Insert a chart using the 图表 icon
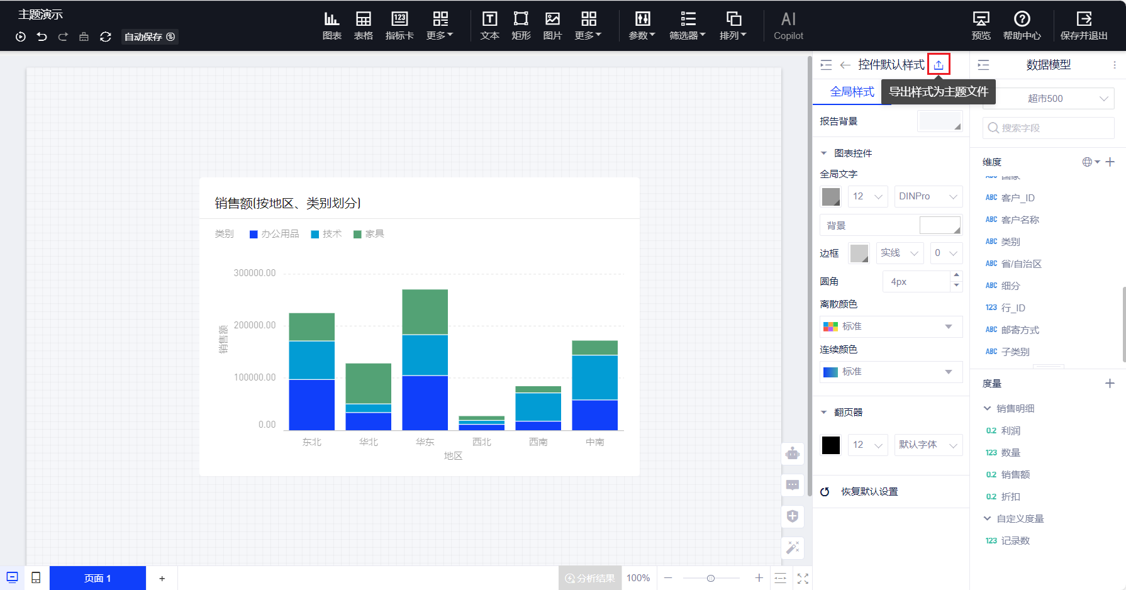The width and height of the screenshot is (1126, 590). pos(332,26)
